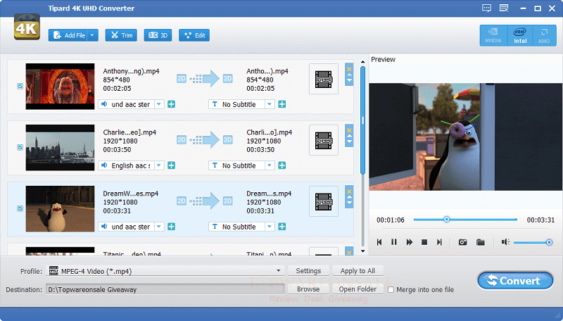Select NVIDIA acceleration option

coord(493,35)
